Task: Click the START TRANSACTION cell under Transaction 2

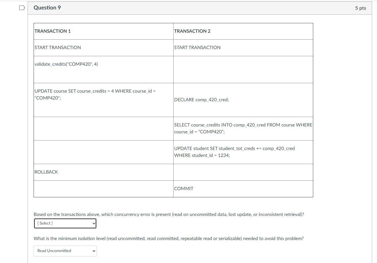Action: pos(197,47)
